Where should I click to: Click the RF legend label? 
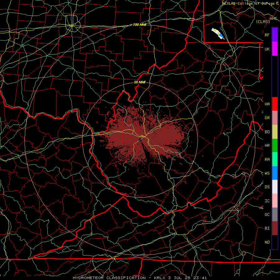[x=267, y=35]
